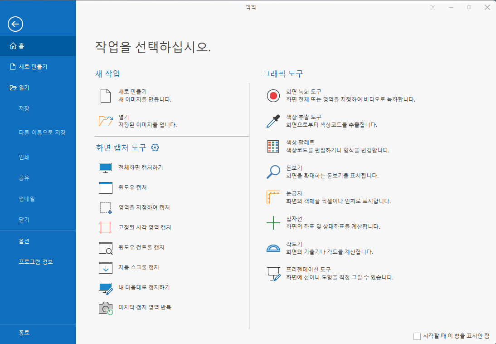496x344 pixels.
Task: Select the window control capture tool
Action: tap(141, 247)
